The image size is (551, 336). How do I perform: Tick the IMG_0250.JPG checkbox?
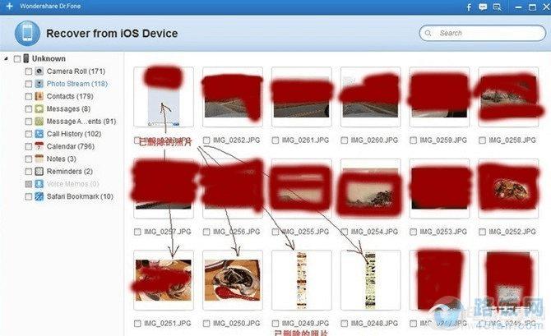click(x=206, y=324)
